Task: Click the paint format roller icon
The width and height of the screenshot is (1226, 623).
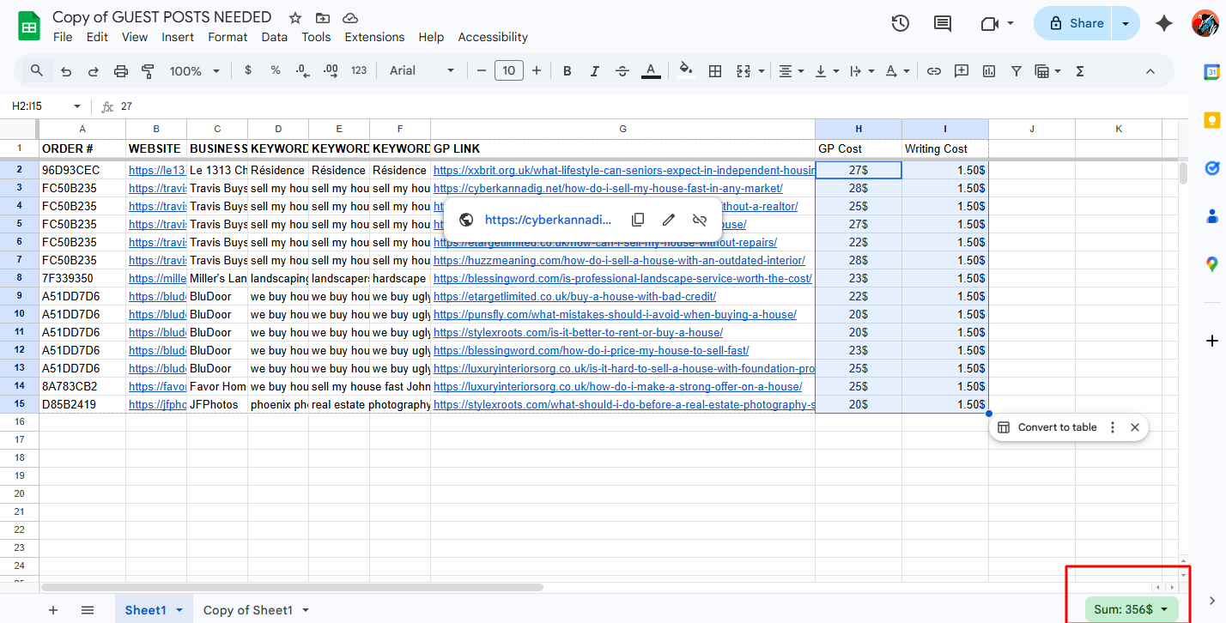Action: pos(148,71)
